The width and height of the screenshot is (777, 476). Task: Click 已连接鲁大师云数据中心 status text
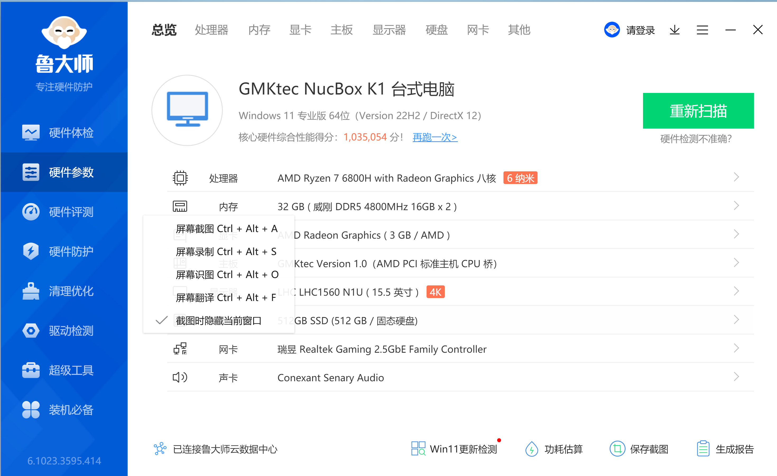coord(225,449)
